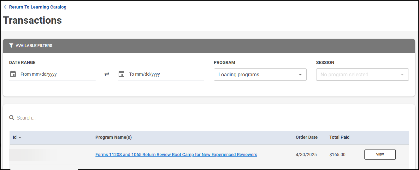Click the funnel icon in Available Filters

(11, 45)
